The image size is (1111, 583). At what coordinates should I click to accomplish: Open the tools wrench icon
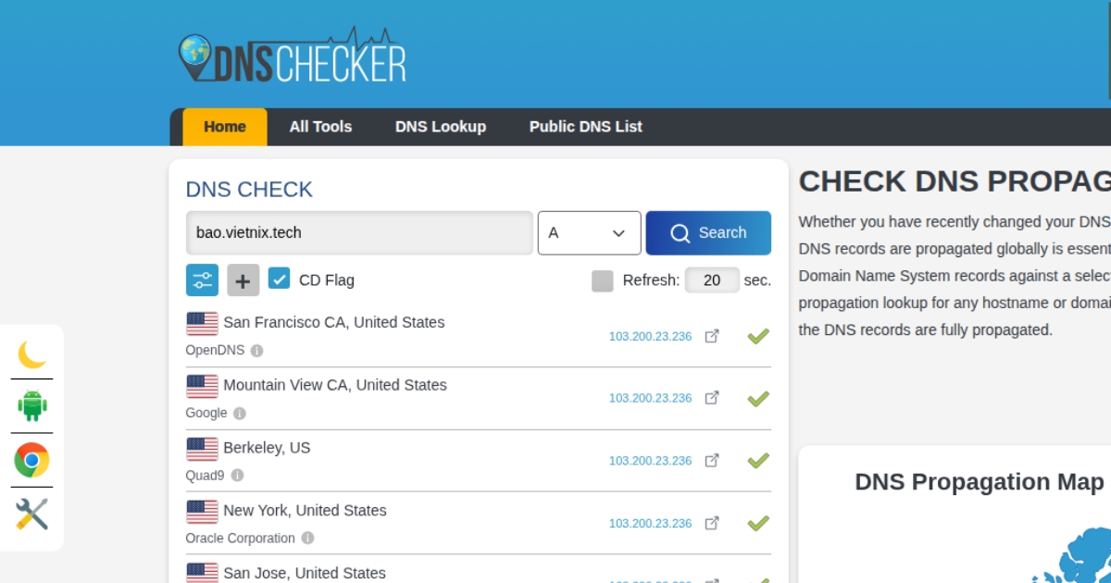[31, 514]
